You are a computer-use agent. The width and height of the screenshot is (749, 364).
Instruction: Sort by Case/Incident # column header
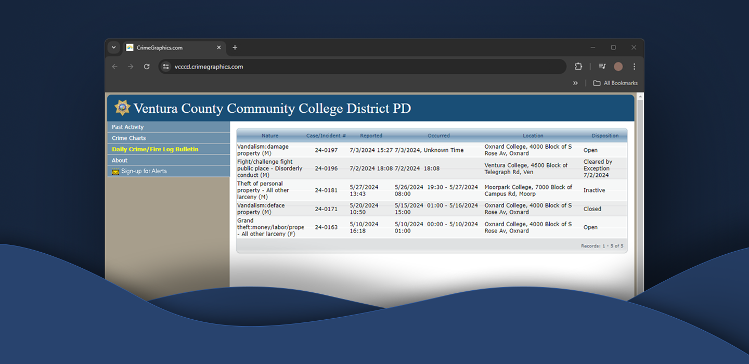tap(326, 136)
